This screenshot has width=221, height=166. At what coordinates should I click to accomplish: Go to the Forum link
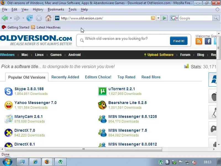pyautogui.click(x=185, y=55)
